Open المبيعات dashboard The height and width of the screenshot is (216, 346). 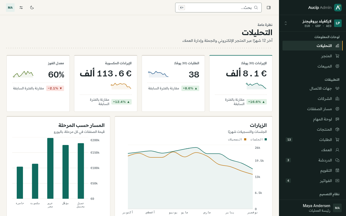click(312, 66)
